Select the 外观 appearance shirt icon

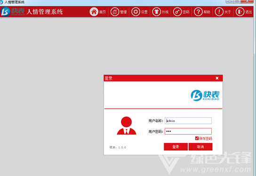(157, 12)
